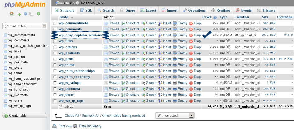Check the wp_terms table checkbox
Image resolution: width=294 pixels, height=130 pixels.
click(55, 65)
